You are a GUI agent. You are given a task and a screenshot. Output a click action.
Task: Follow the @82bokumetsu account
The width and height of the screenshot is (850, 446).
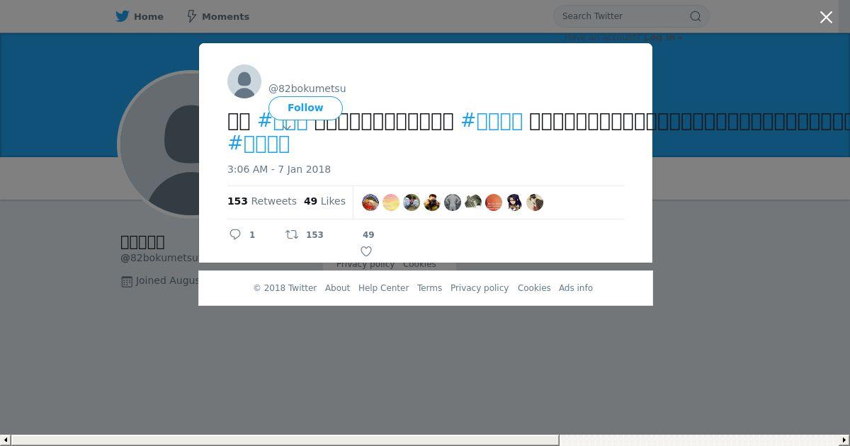305,108
